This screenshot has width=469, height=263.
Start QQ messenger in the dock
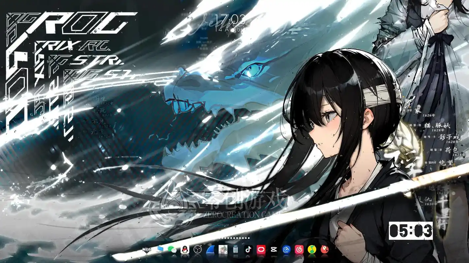tap(185, 250)
